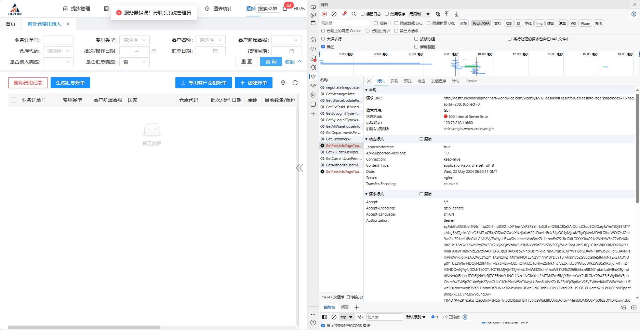Click the record network log icon
Screen dimensions: 640x330
[x=324, y=14]
